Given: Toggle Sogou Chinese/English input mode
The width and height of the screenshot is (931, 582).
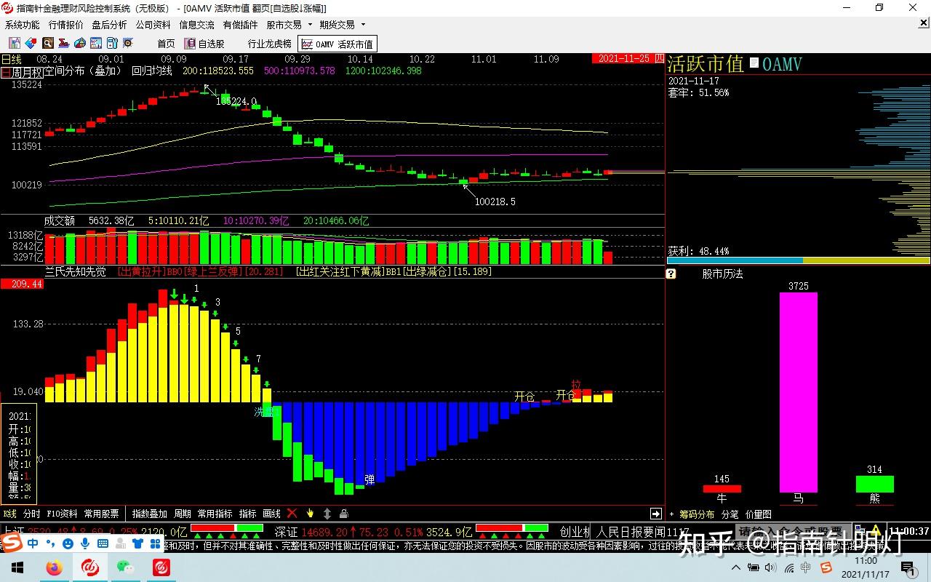Looking at the screenshot, I should (x=33, y=543).
